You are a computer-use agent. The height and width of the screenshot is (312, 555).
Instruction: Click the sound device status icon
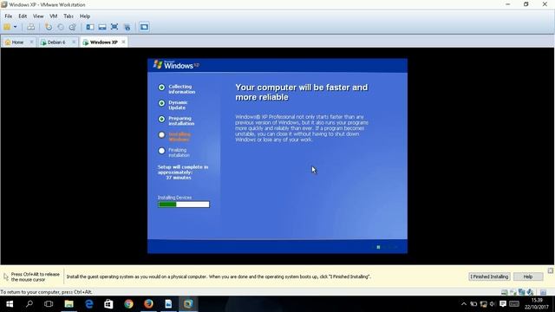coord(530,292)
